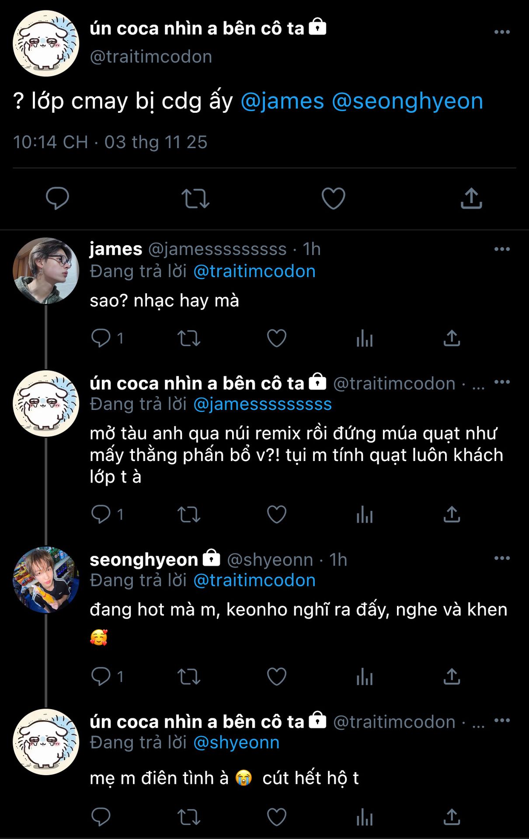
Task: Reply to the main tweet
Action: (x=57, y=198)
